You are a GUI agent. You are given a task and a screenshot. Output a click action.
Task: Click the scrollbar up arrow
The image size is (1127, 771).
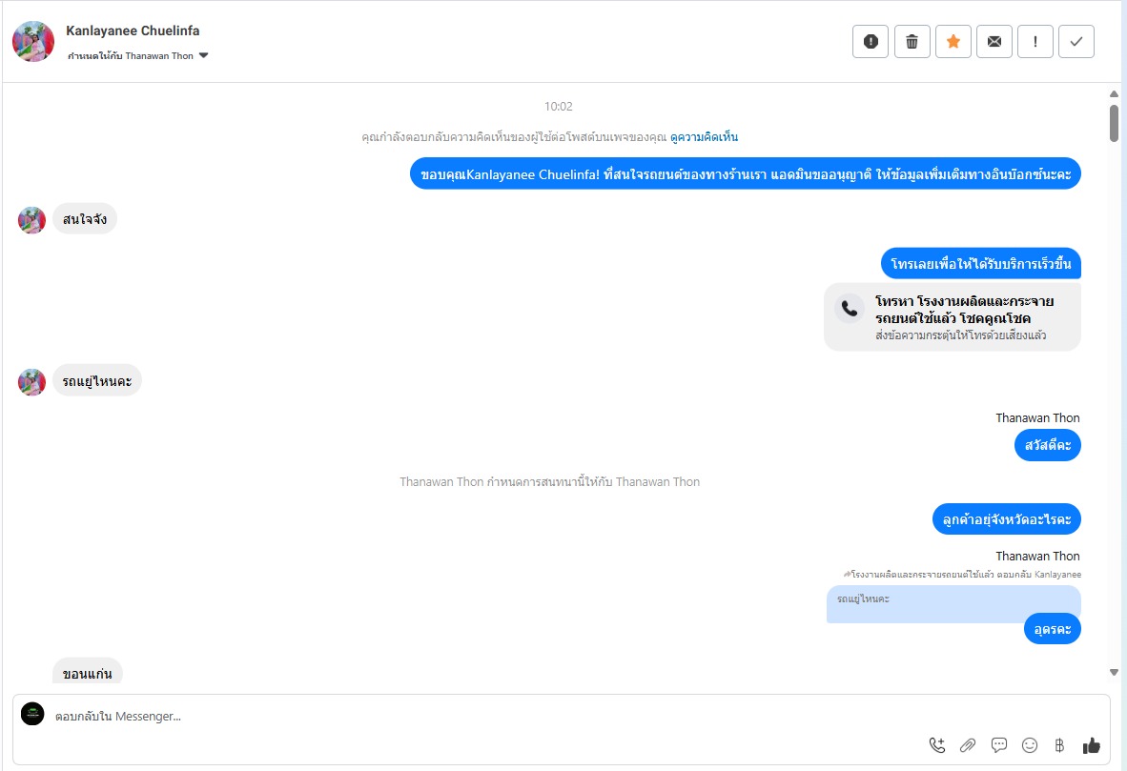[x=1114, y=93]
